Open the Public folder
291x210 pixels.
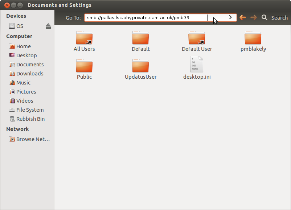click(x=84, y=66)
